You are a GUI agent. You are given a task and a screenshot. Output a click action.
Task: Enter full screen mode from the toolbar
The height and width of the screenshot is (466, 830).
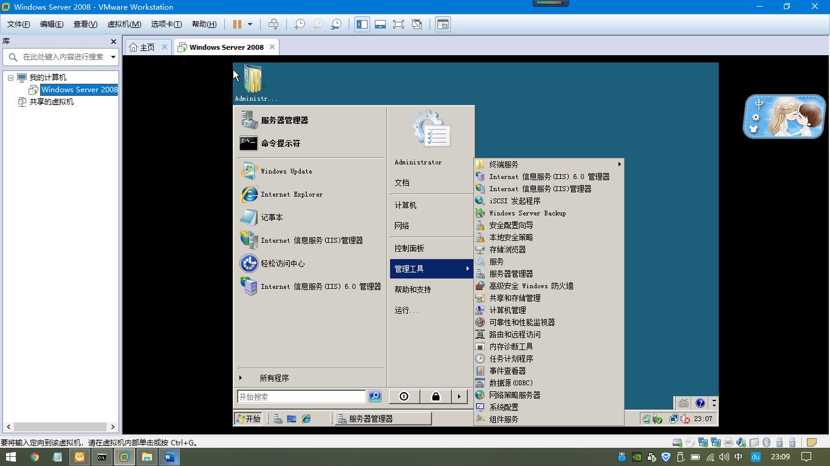pos(399,24)
